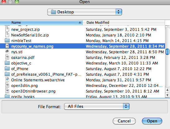Toggle sort order via Name column arrow
The width and height of the screenshot is (170, 129).
[x=80, y=22]
